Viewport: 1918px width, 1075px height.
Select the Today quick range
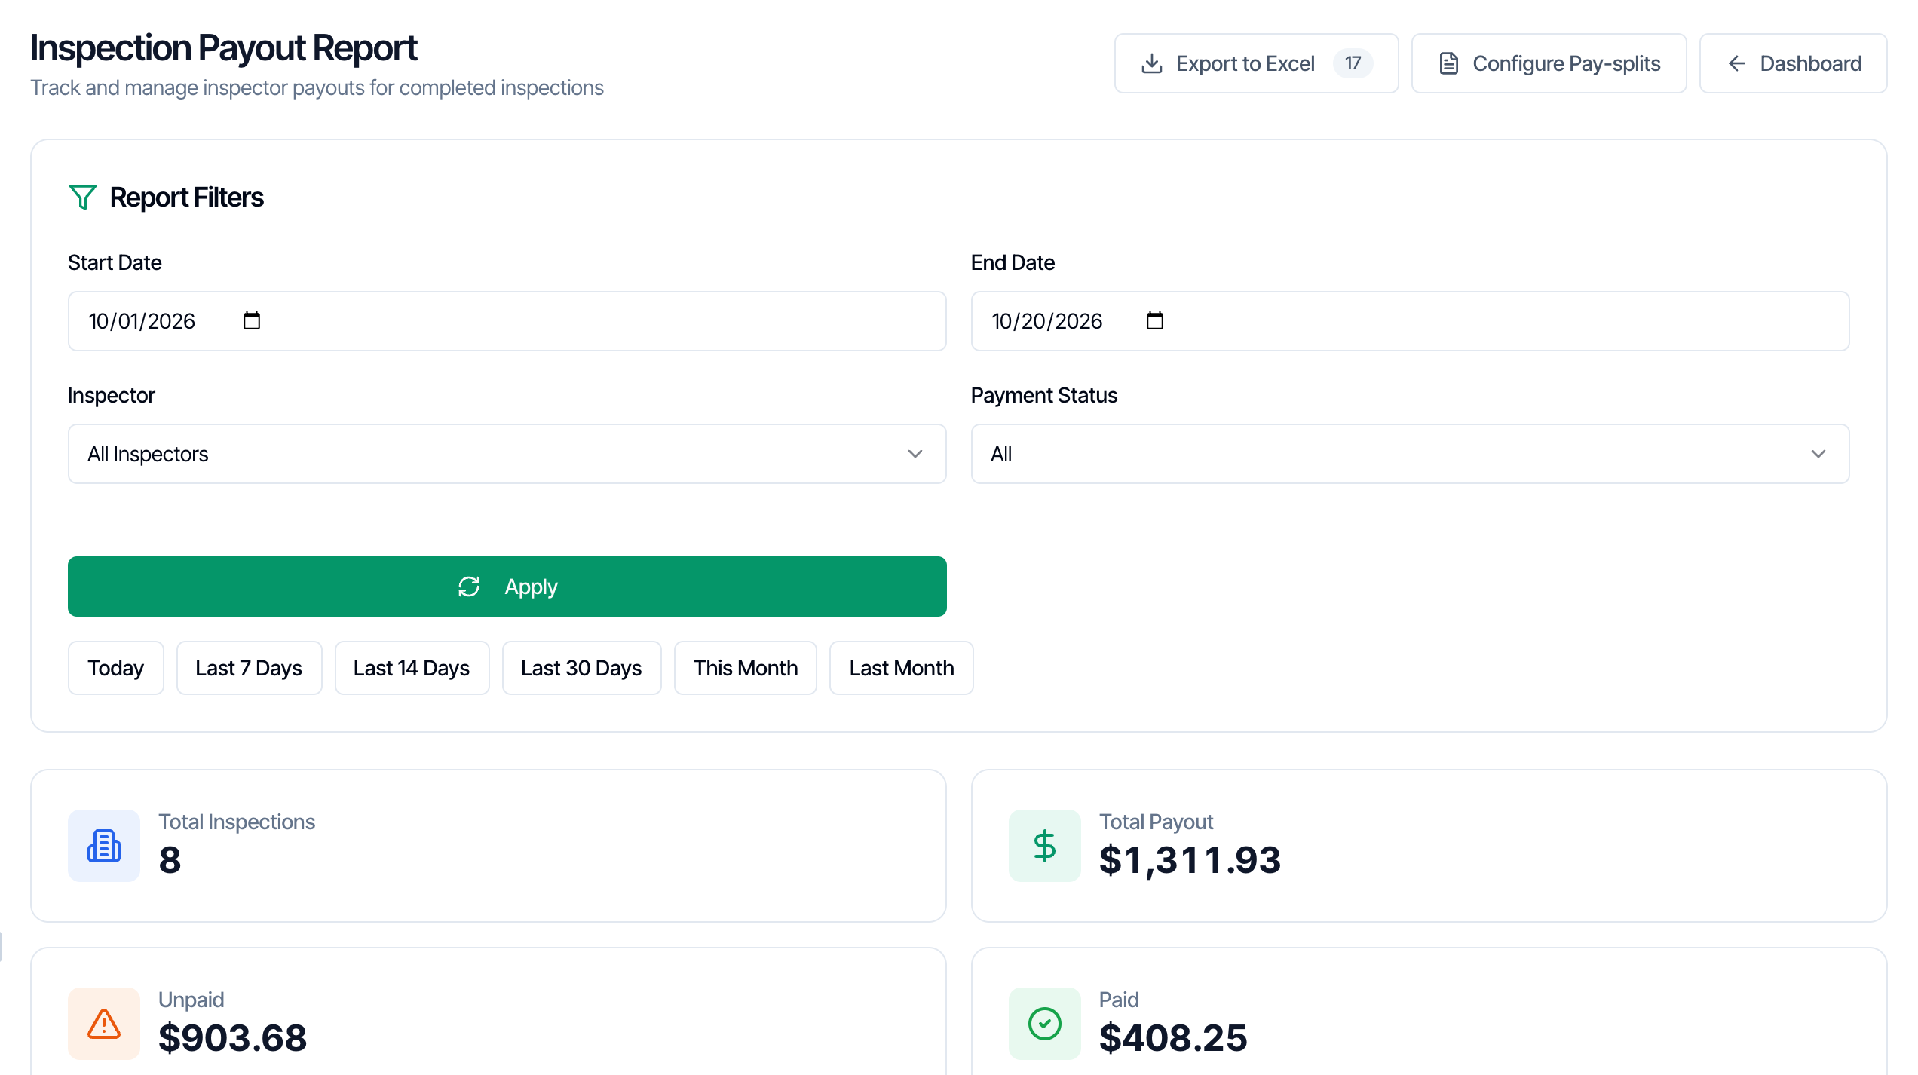pos(115,668)
